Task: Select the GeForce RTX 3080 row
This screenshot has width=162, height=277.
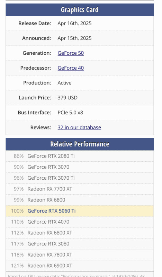Action: coord(80,244)
